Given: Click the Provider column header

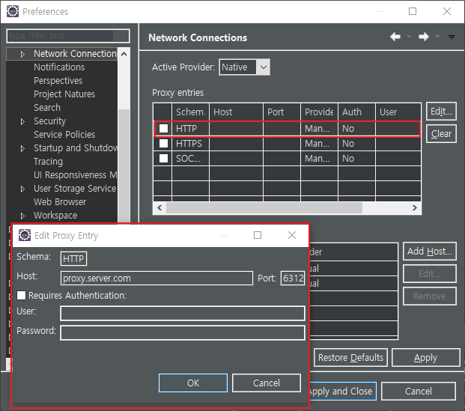Looking at the screenshot, I should pos(319,112).
